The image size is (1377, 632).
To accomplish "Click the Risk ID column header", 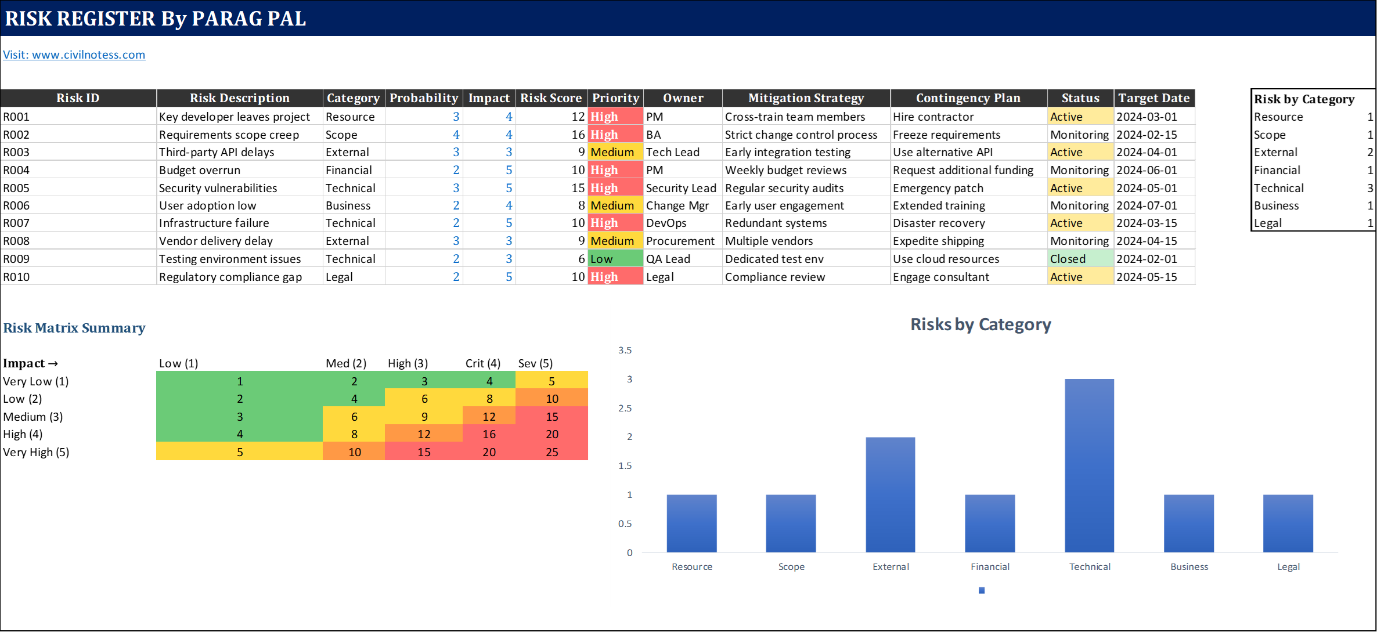I will (x=78, y=98).
